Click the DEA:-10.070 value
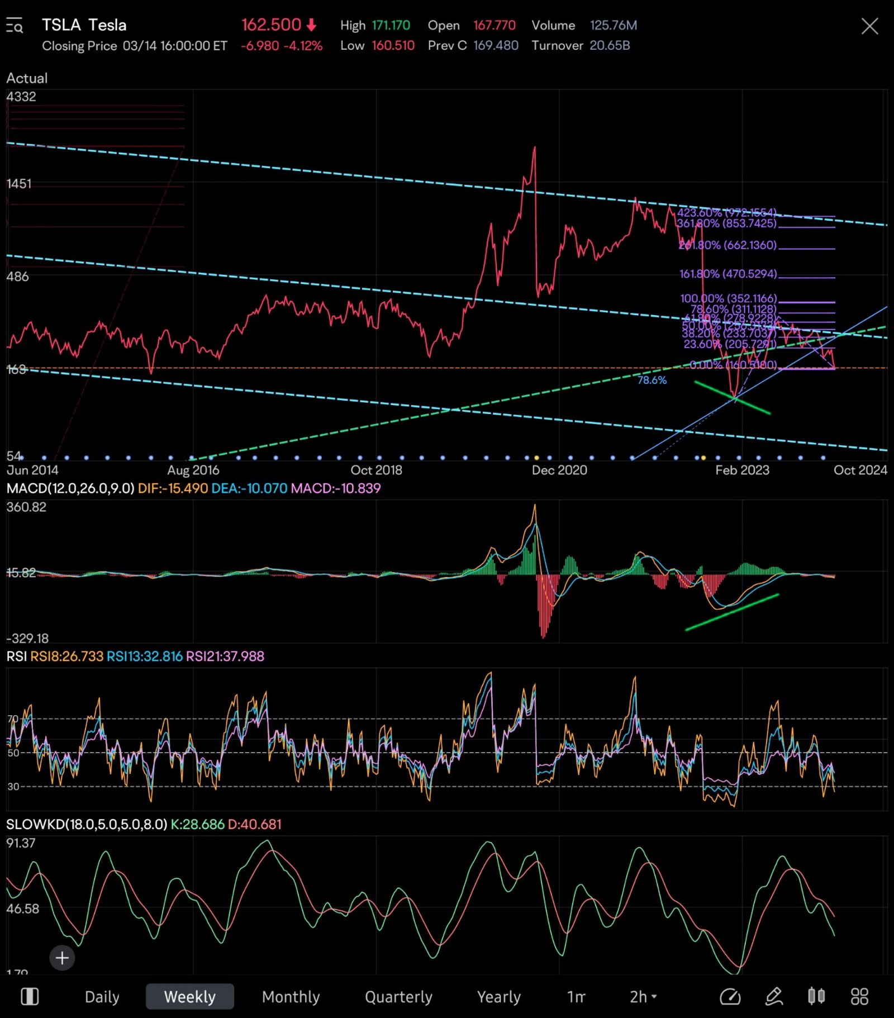 249,488
